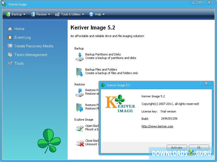
Task: Click Backup Files and Folders text
Action: [101, 70]
